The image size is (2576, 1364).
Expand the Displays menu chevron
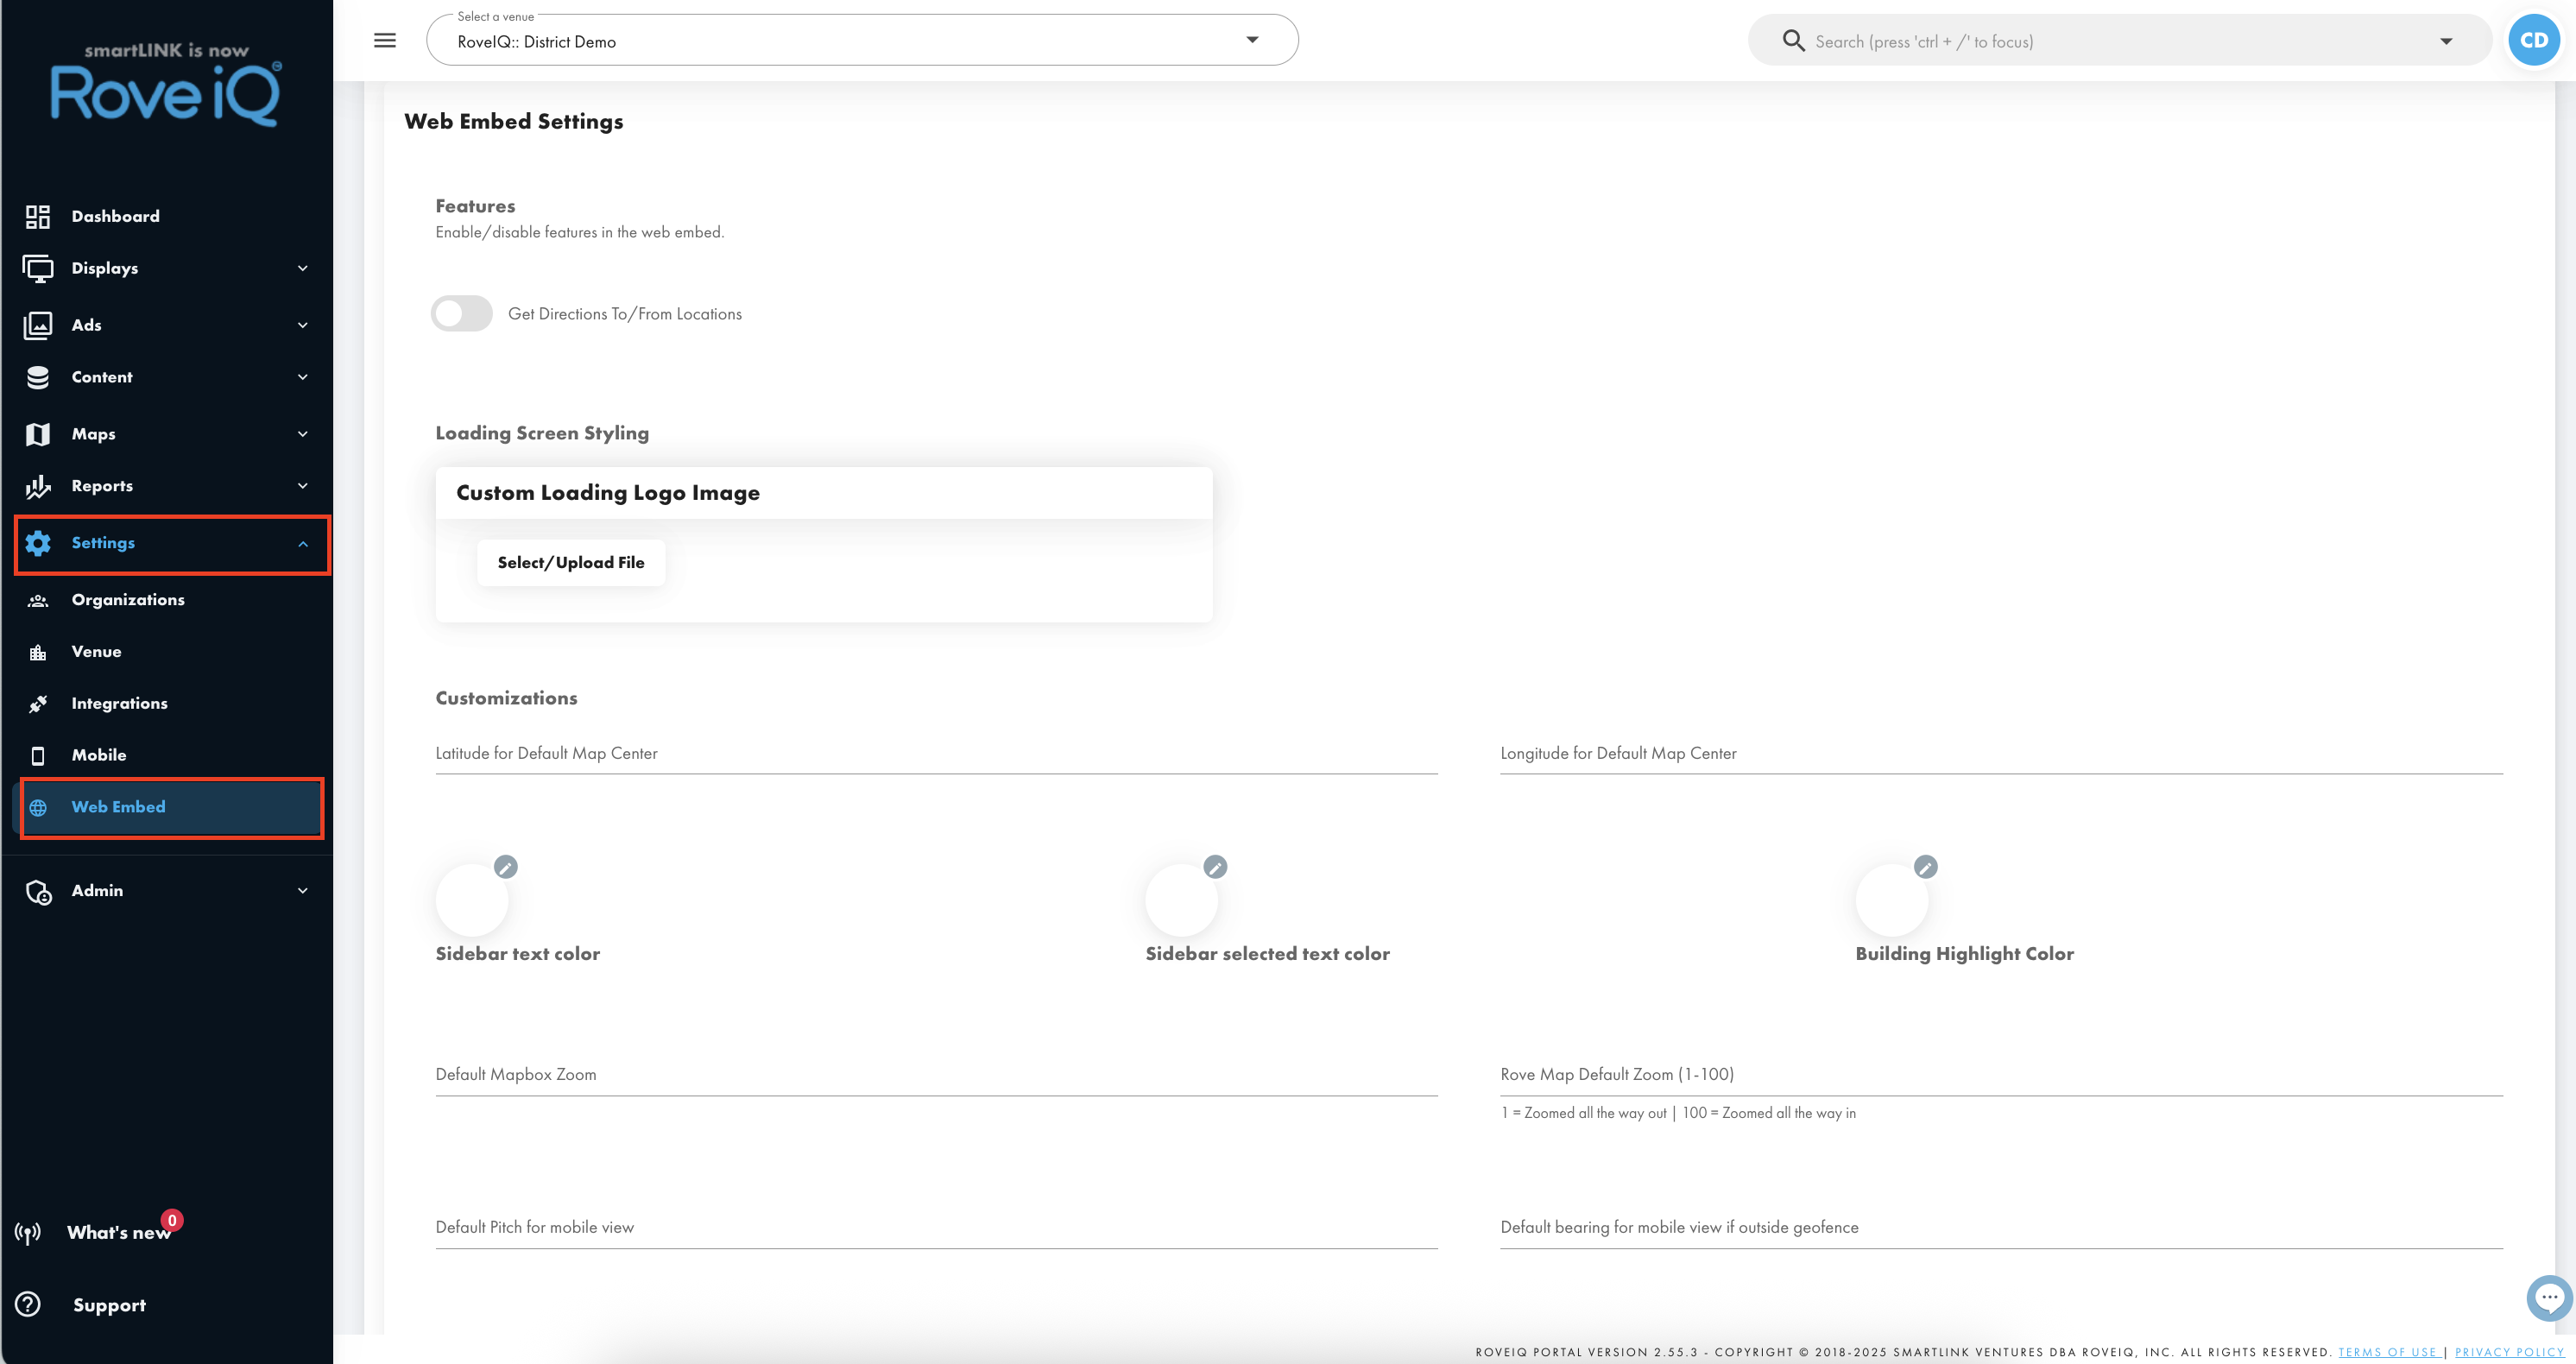pos(303,268)
